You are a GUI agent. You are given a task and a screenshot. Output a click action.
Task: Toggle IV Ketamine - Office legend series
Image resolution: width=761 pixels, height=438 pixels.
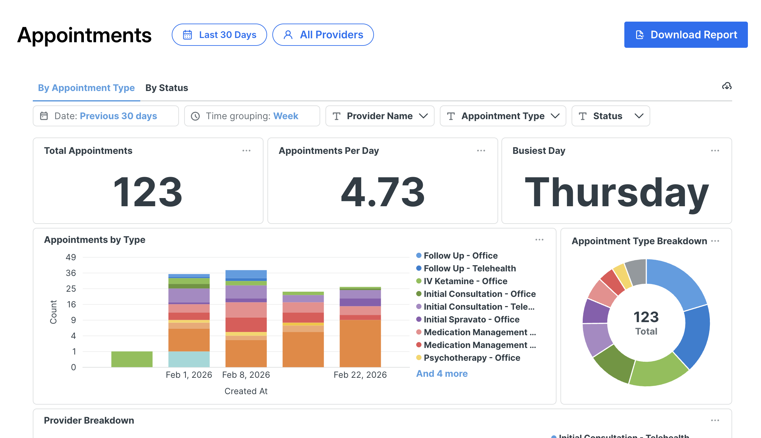pyautogui.click(x=461, y=281)
